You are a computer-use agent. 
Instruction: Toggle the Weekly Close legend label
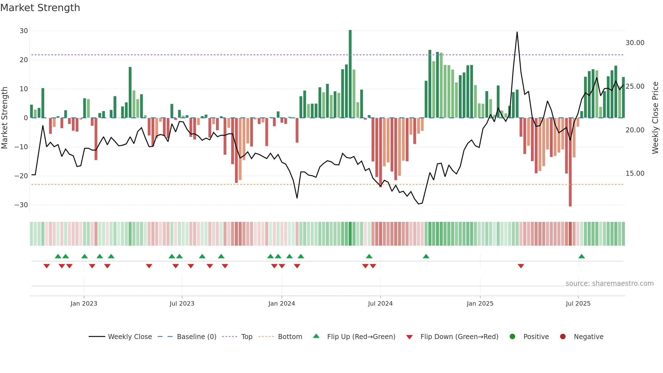[x=130, y=337]
